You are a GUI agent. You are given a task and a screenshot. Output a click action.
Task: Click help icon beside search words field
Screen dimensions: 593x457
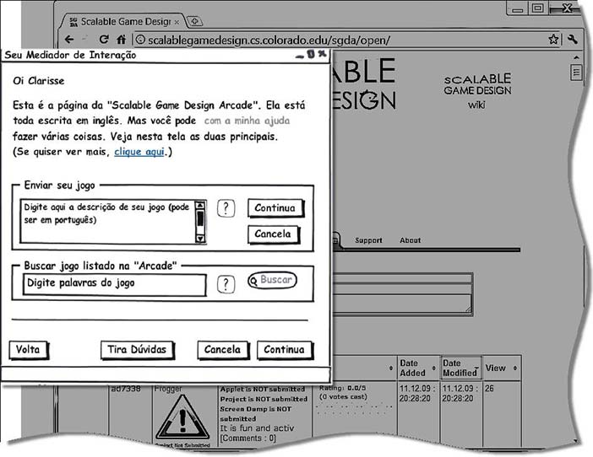point(226,284)
